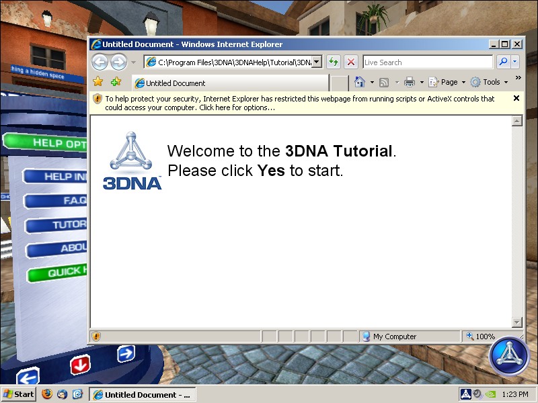Open Favorites Center with the yellow star
The width and height of the screenshot is (538, 403).
(98, 81)
